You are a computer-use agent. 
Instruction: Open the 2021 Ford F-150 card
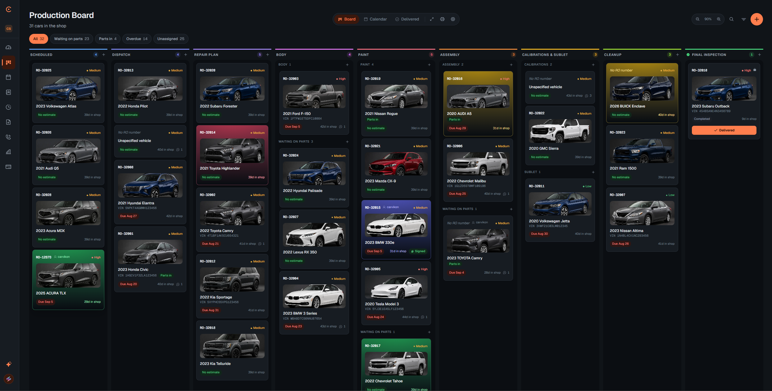[314, 103]
